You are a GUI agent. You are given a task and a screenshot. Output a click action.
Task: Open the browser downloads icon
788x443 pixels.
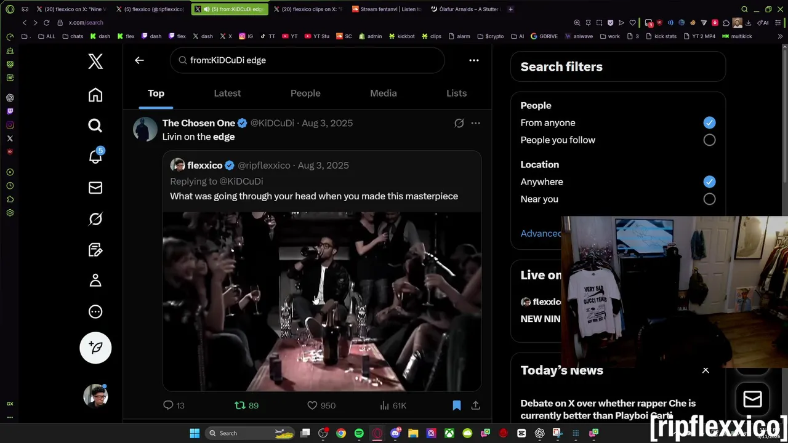(x=748, y=23)
